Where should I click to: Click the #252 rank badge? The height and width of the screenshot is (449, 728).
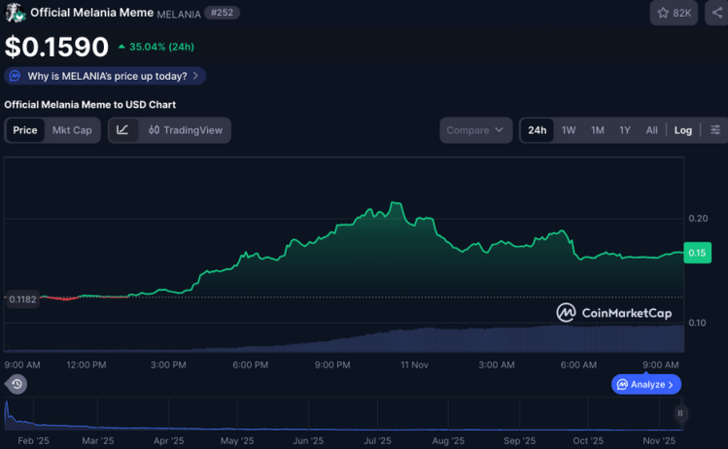[223, 13]
